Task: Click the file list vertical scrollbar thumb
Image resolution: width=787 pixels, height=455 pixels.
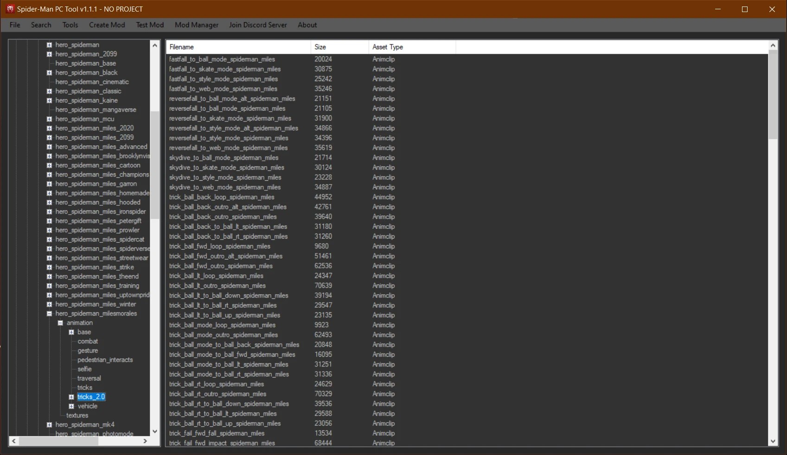Action: pyautogui.click(x=773, y=95)
